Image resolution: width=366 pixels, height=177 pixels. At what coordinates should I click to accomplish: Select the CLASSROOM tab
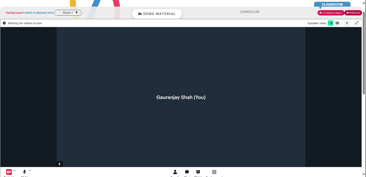[x=332, y=4]
